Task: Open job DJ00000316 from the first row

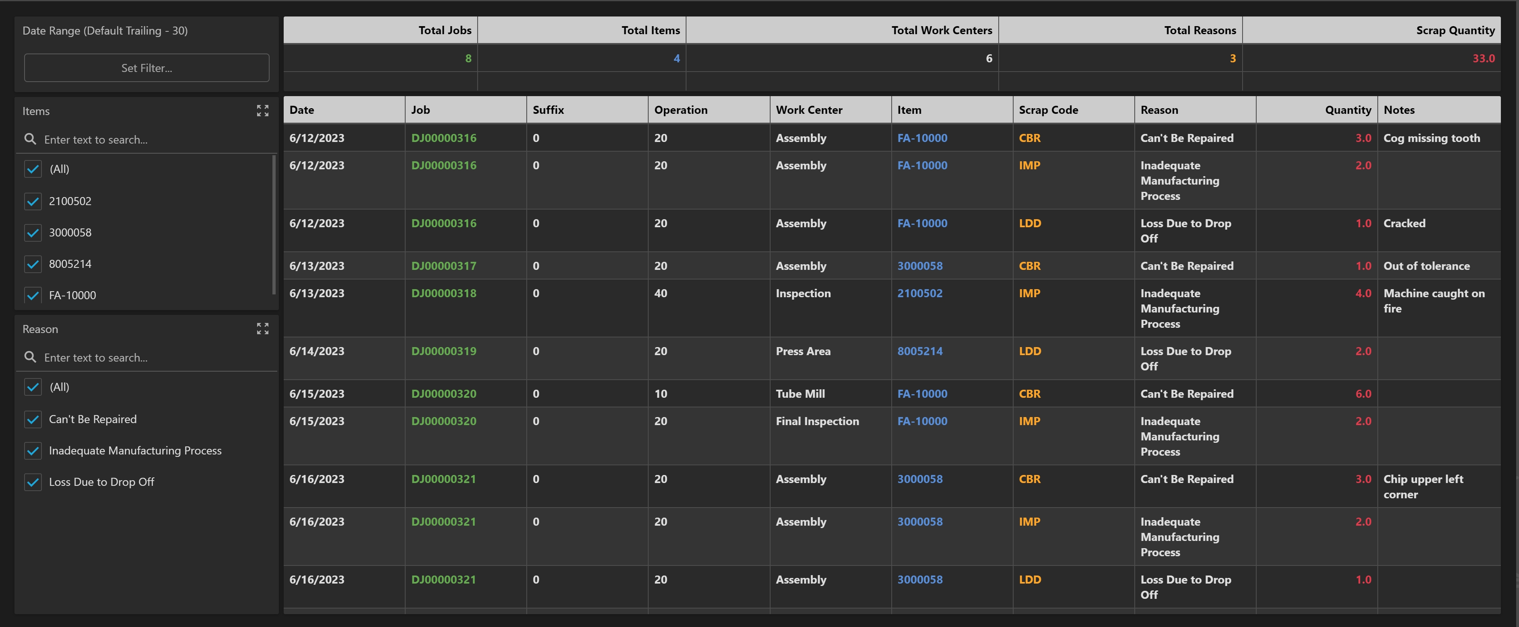Action: 443,138
